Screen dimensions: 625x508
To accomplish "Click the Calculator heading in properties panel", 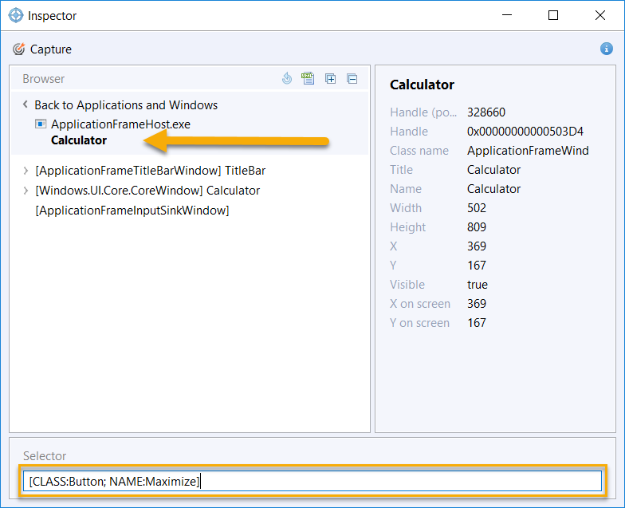I will point(422,85).
